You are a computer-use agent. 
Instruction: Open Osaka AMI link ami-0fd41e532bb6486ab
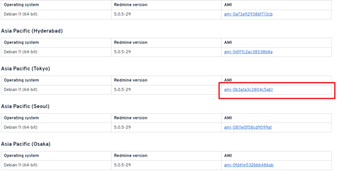coord(248,165)
